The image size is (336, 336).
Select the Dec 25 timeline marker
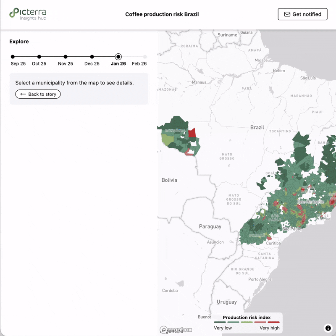(92, 57)
